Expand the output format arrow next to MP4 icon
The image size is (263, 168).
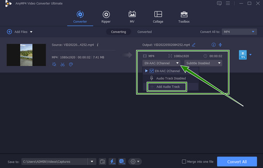click(x=250, y=55)
